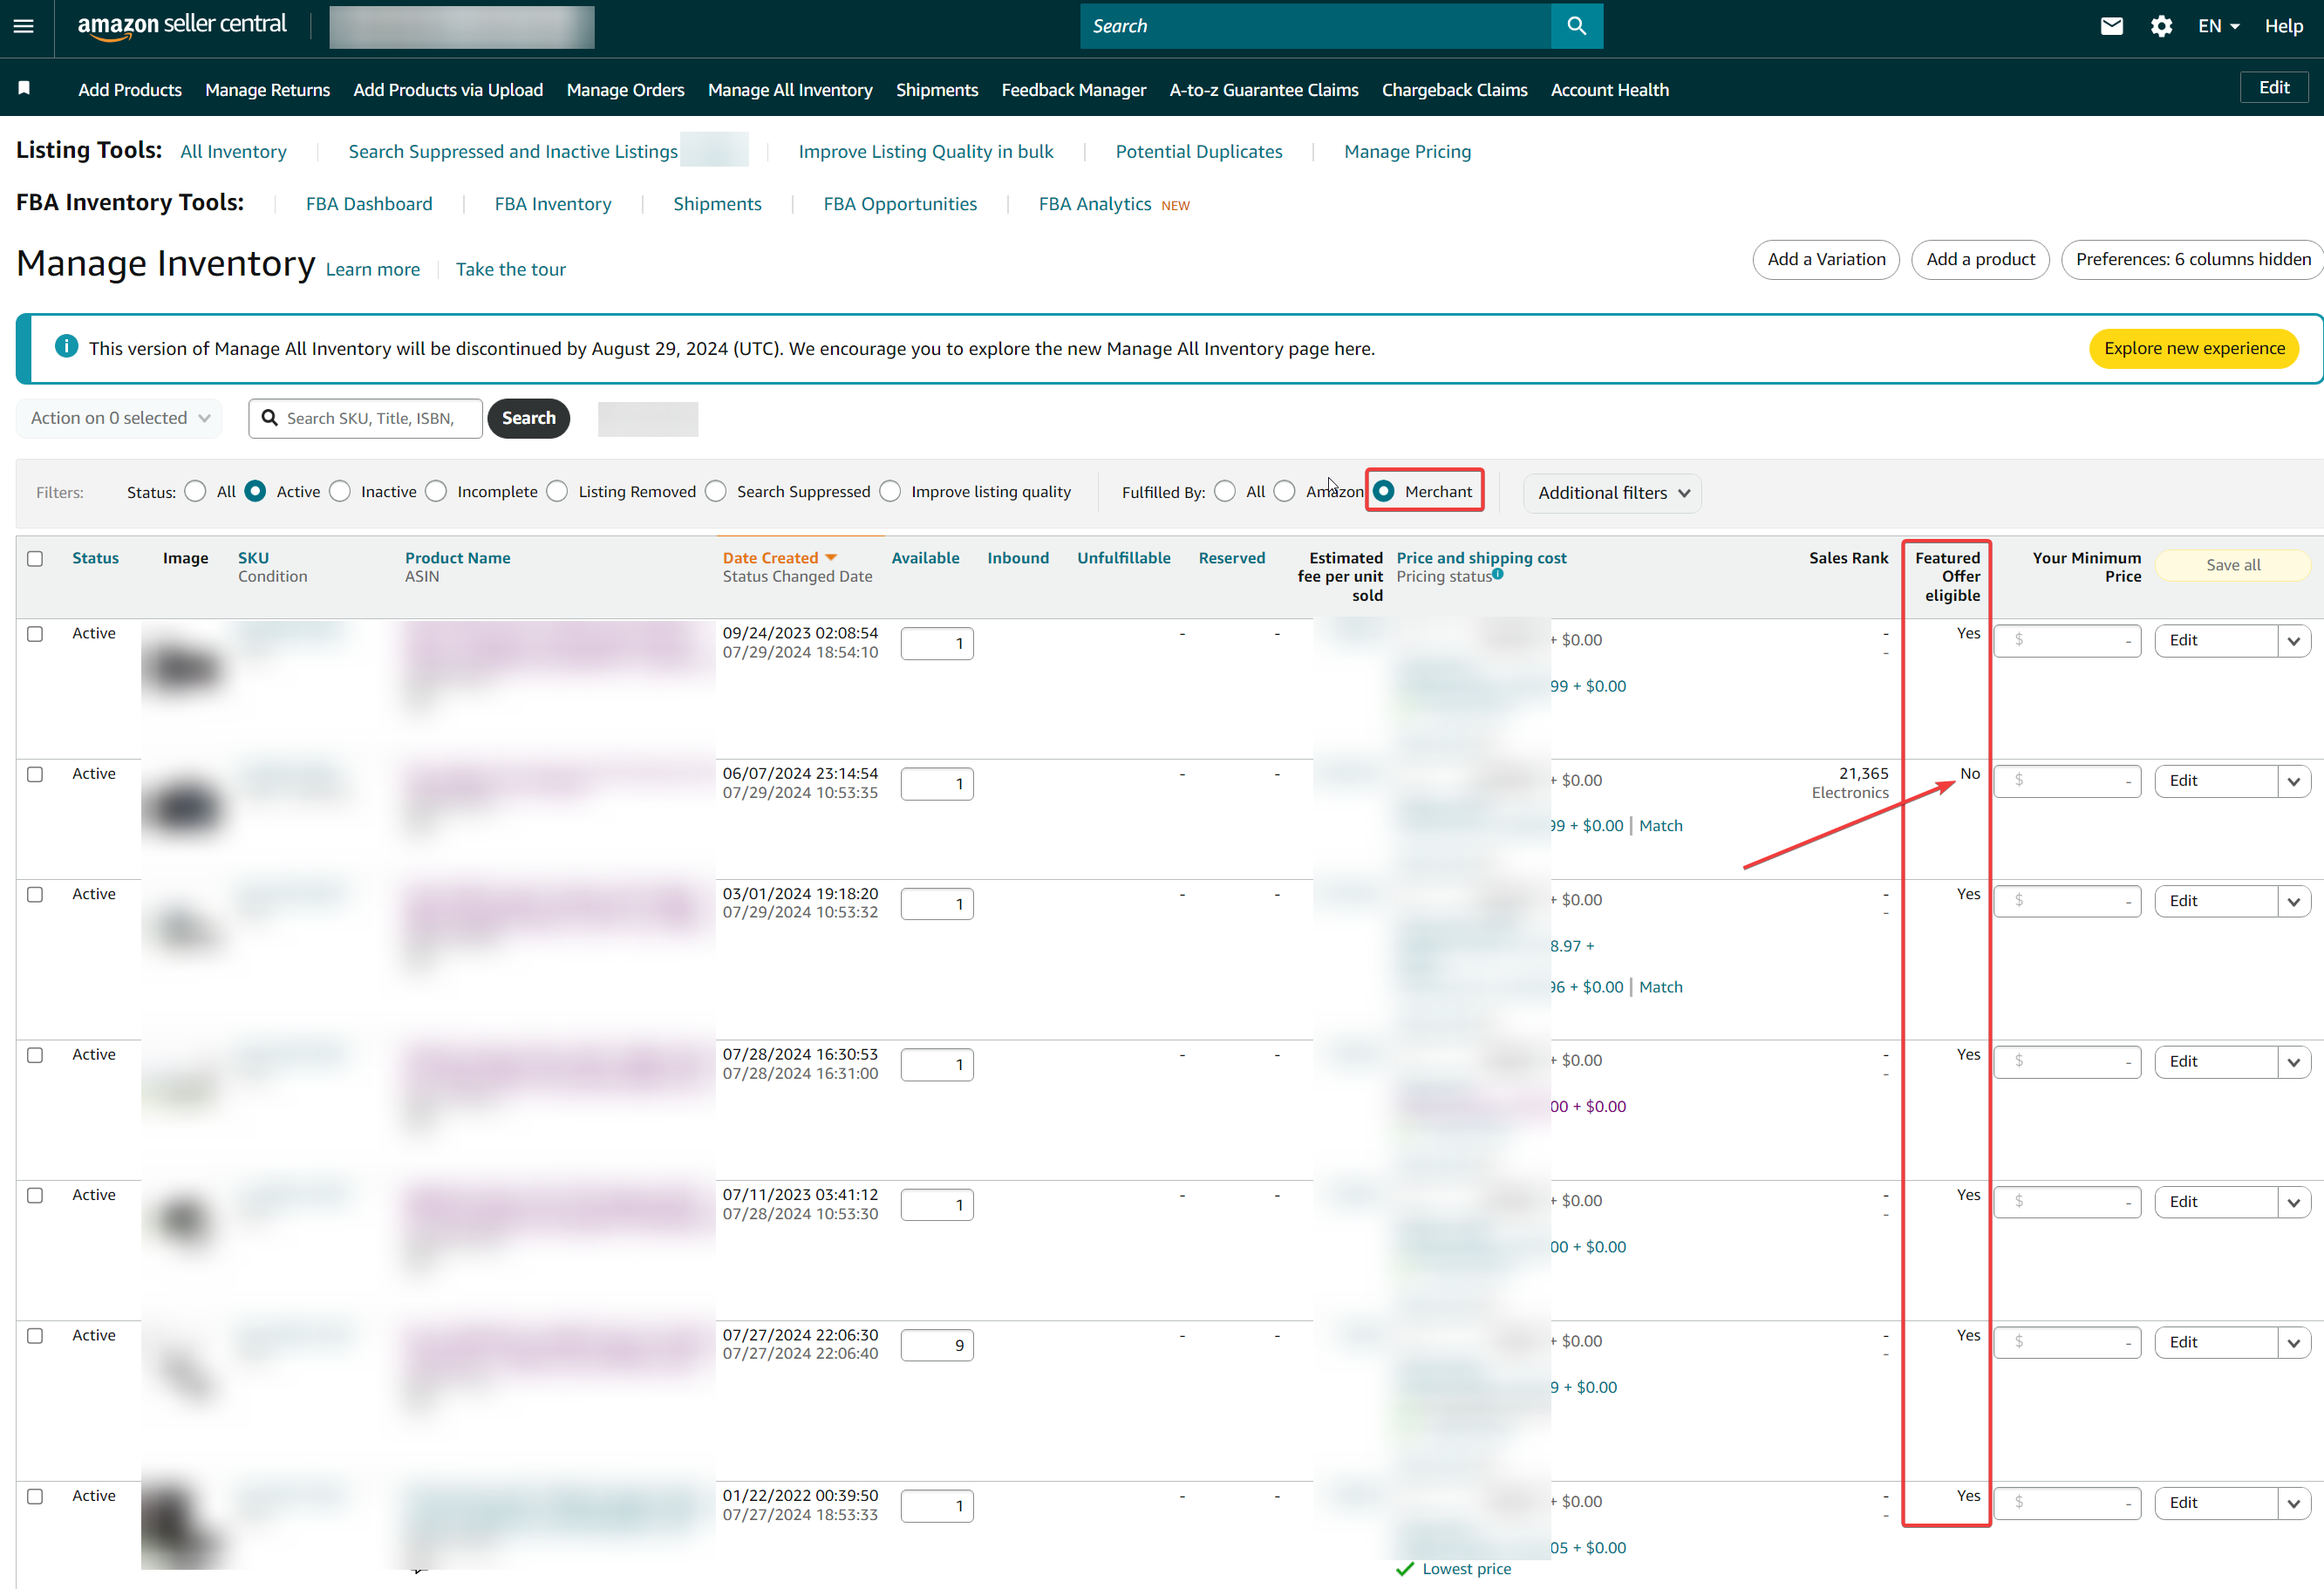Select Improve listing quality radio button
The image size is (2324, 1589).
[x=890, y=491]
